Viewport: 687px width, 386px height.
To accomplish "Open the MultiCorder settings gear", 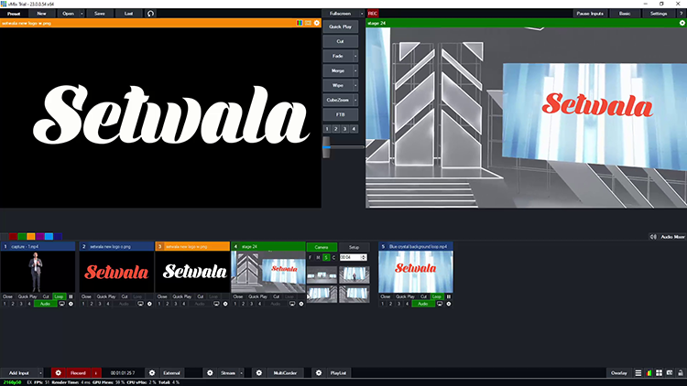I will 258,373.
